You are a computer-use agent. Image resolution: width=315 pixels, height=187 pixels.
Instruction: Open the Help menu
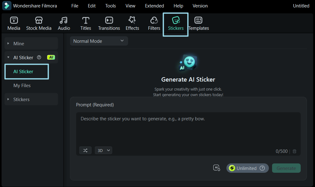(178, 6)
